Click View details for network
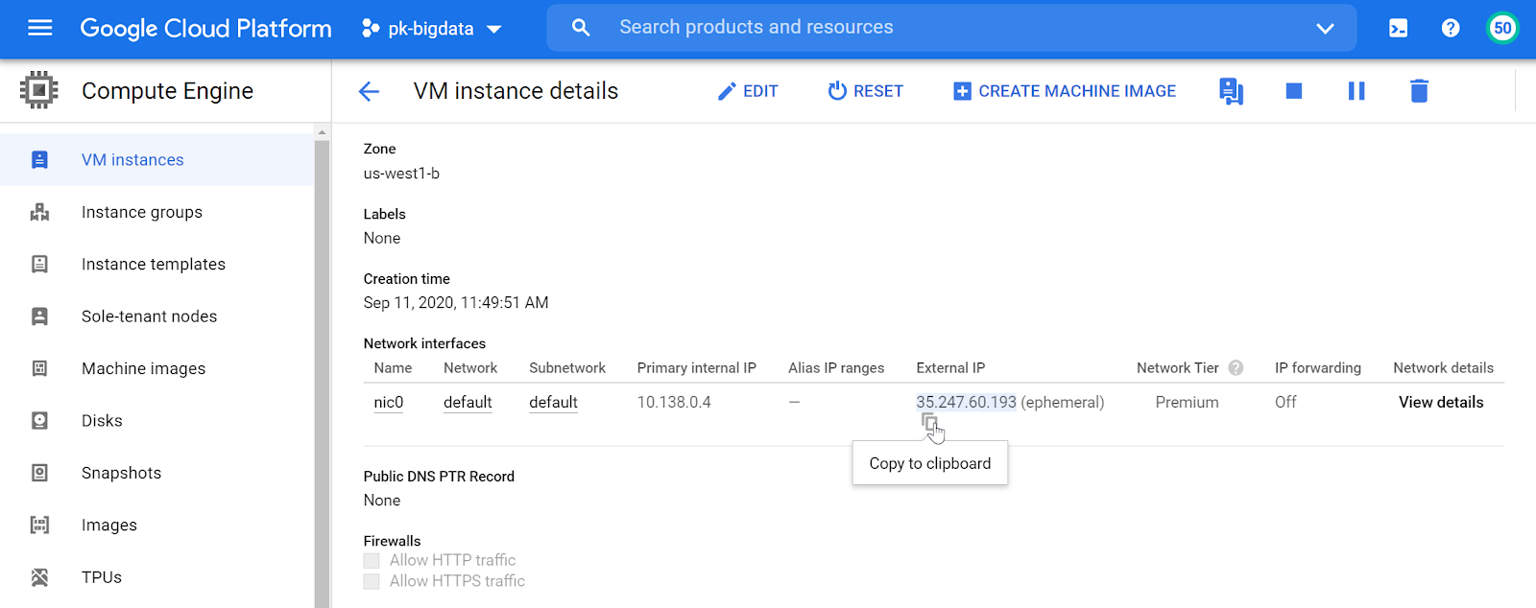The height and width of the screenshot is (608, 1536). pyautogui.click(x=1441, y=403)
